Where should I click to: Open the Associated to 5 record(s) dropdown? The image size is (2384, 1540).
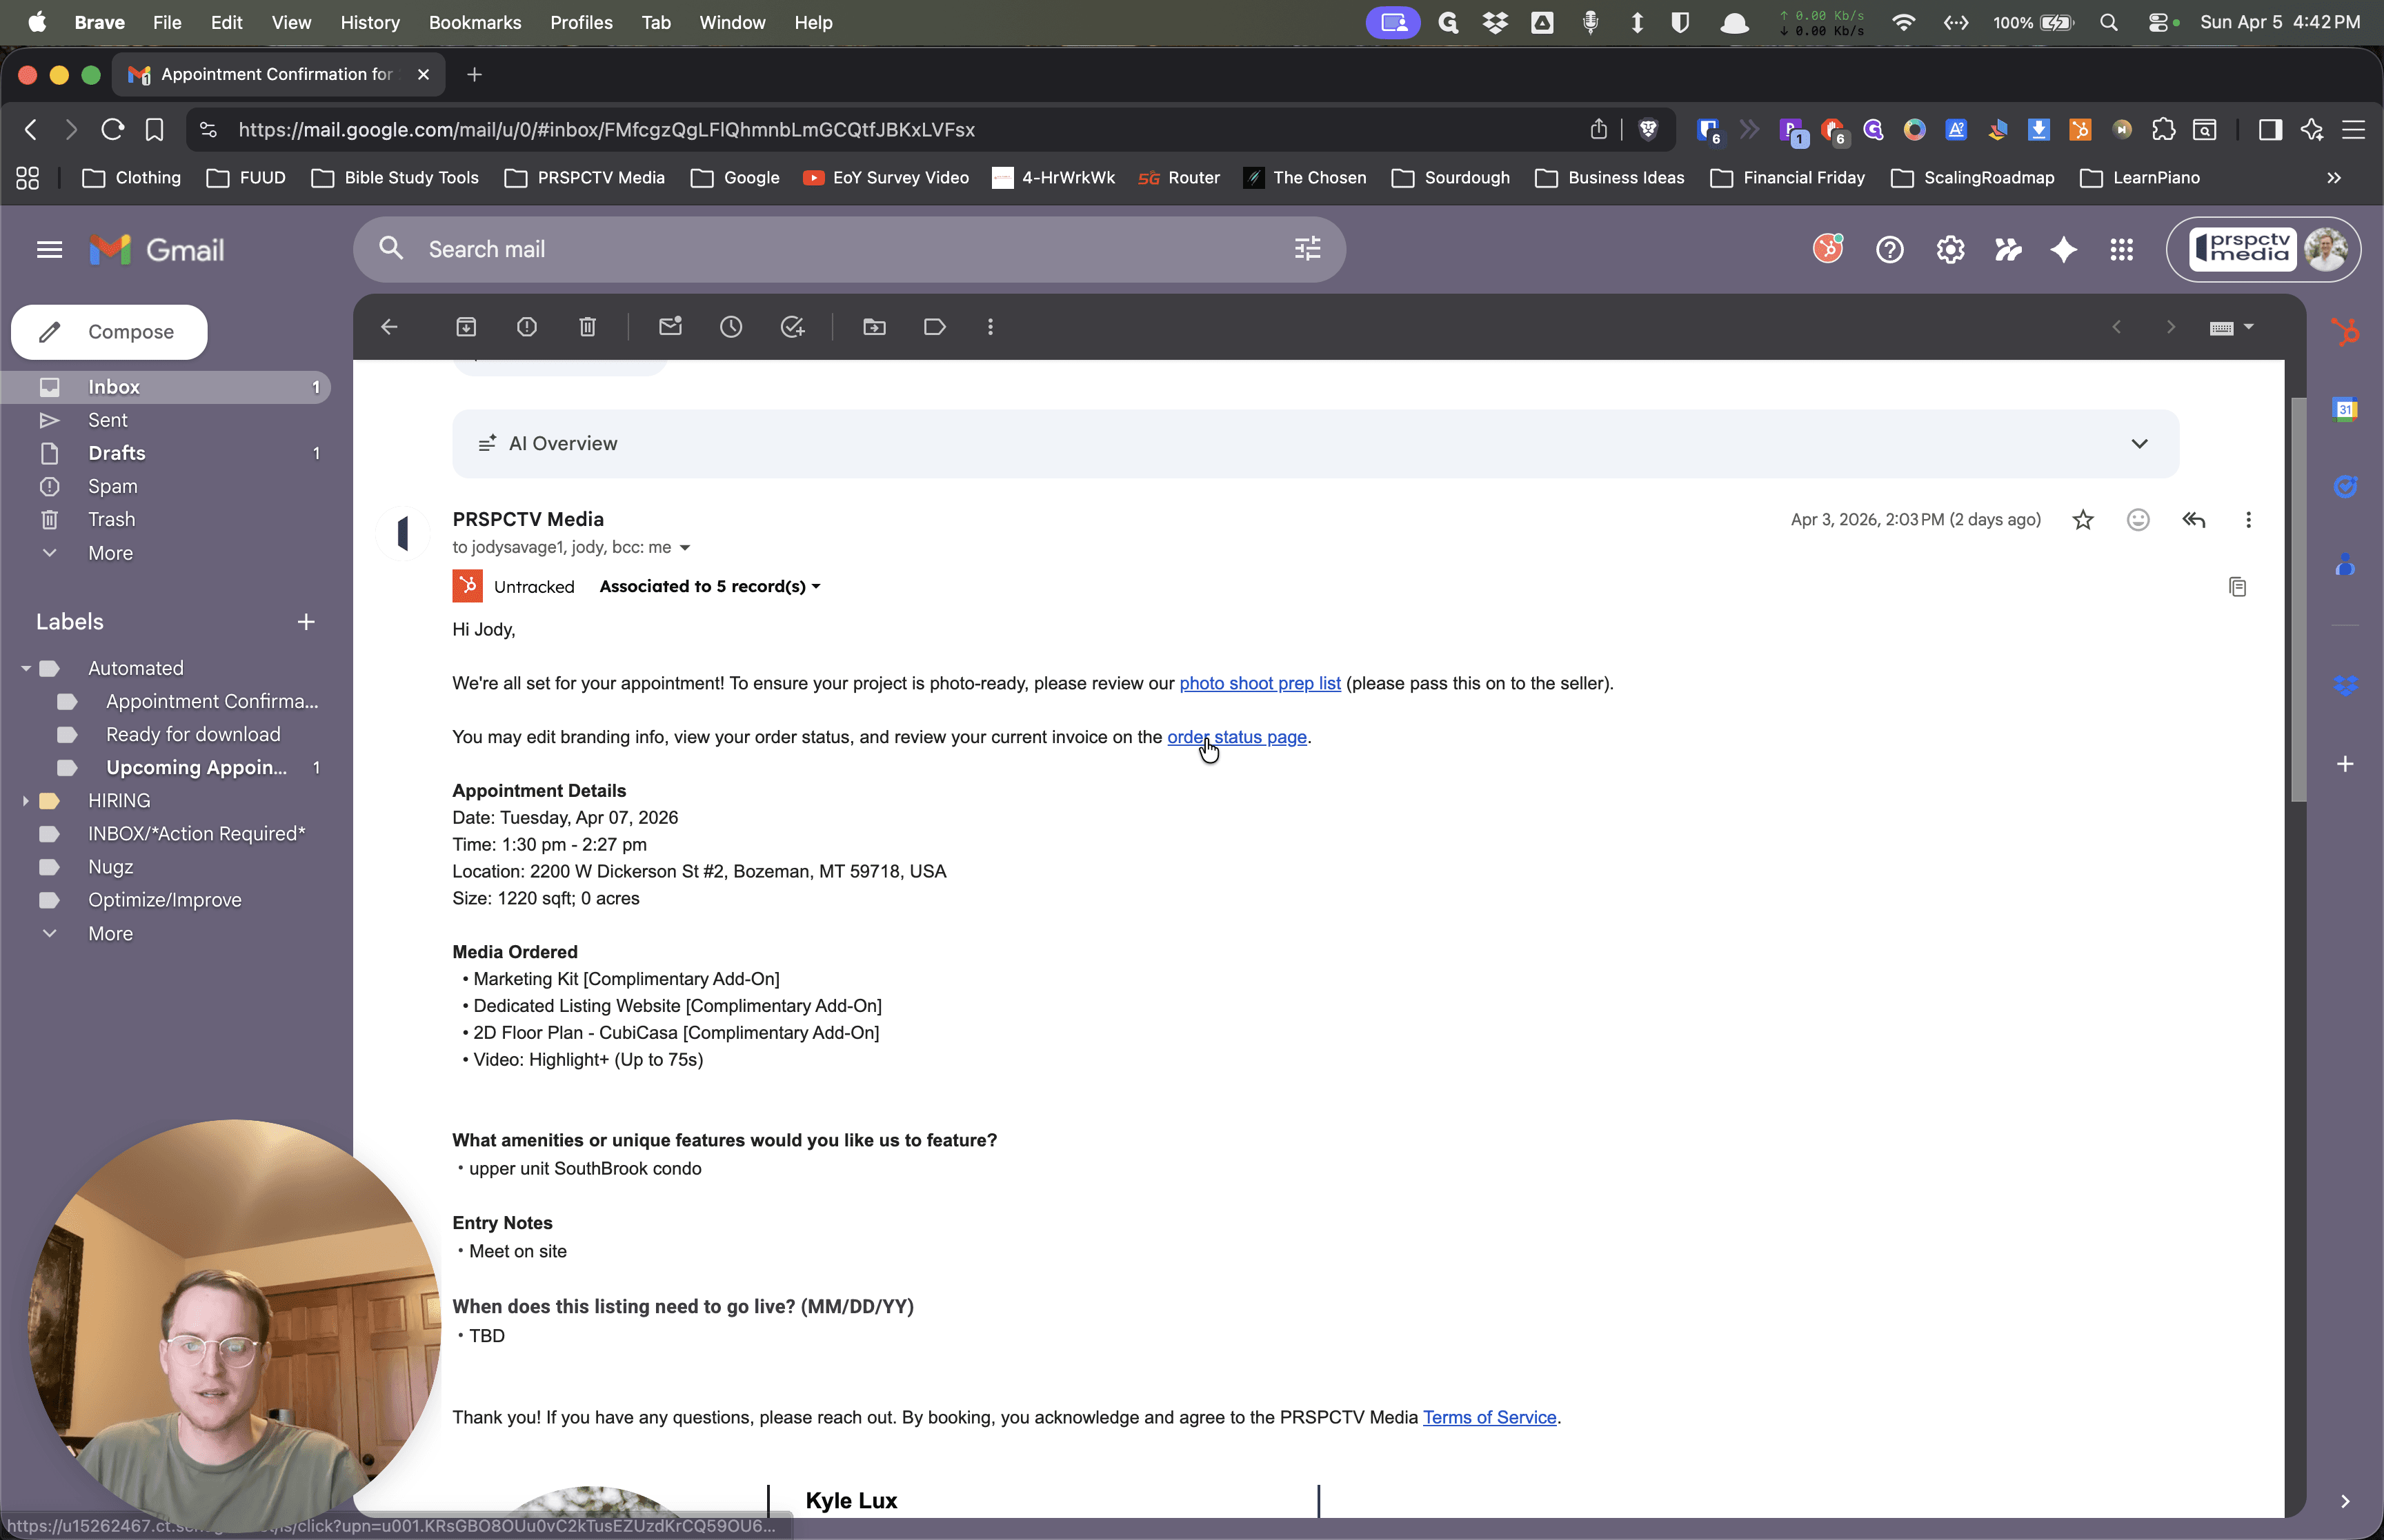coord(709,587)
